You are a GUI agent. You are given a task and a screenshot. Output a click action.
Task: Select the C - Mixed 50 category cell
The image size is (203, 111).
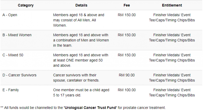coord(13,55)
